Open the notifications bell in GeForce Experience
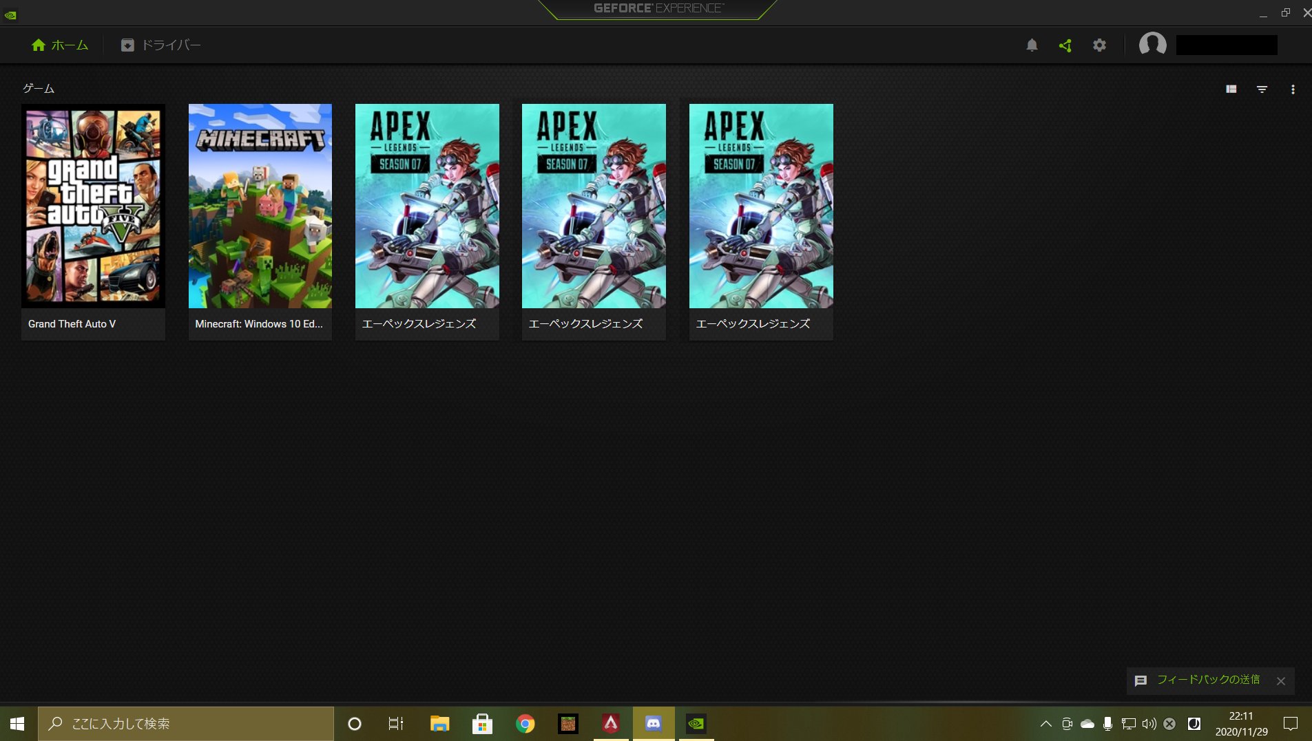This screenshot has width=1312, height=741. 1031,45
